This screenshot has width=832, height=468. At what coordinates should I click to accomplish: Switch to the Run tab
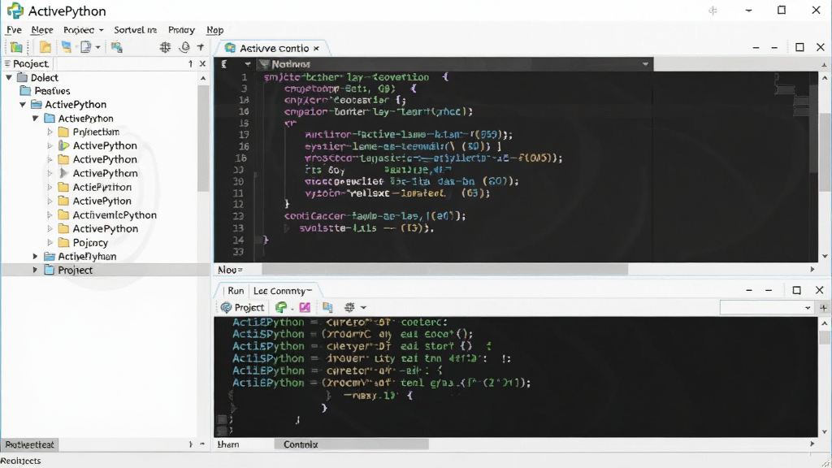(x=236, y=291)
